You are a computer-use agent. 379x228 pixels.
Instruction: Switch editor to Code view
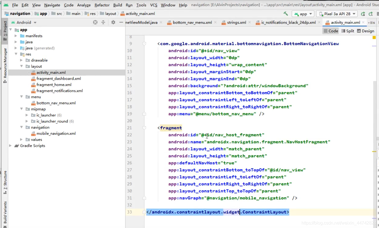point(331,31)
